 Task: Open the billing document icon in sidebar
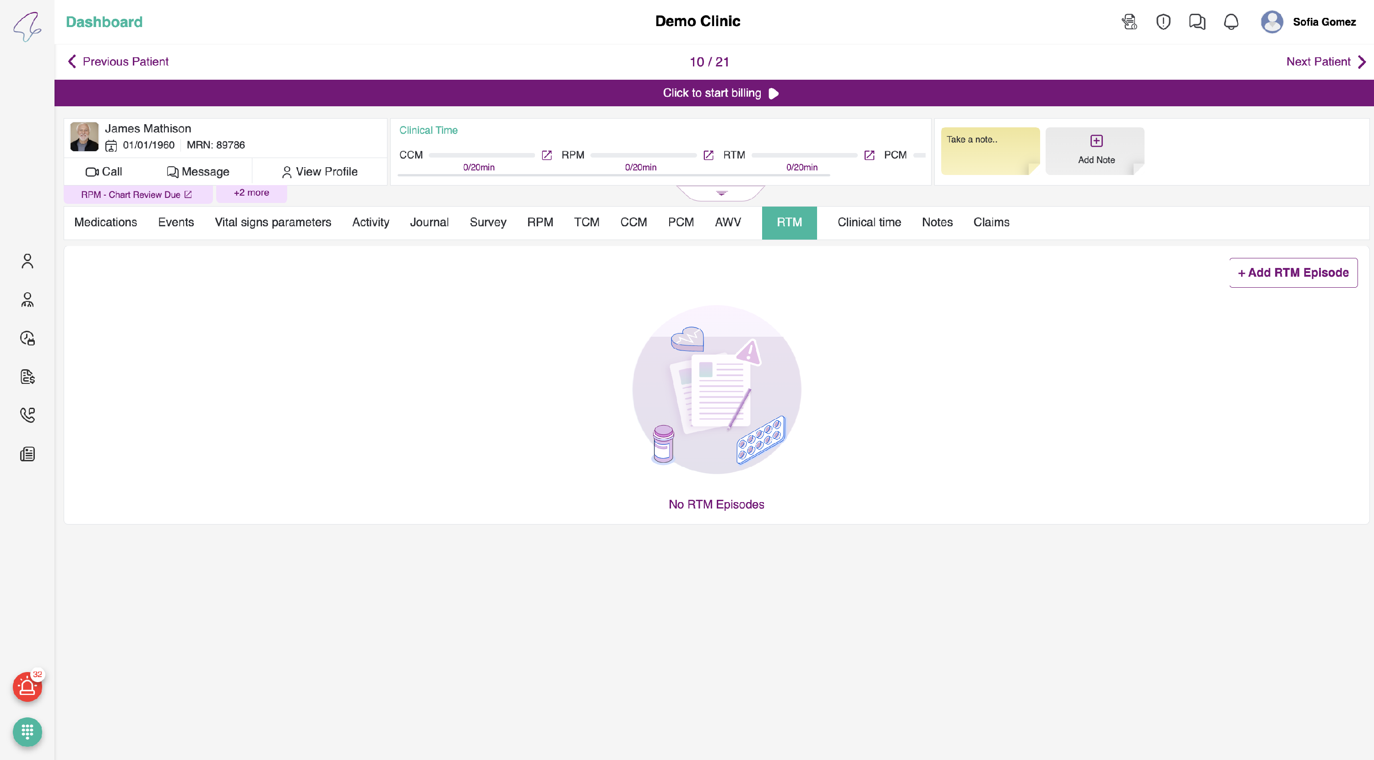click(27, 377)
